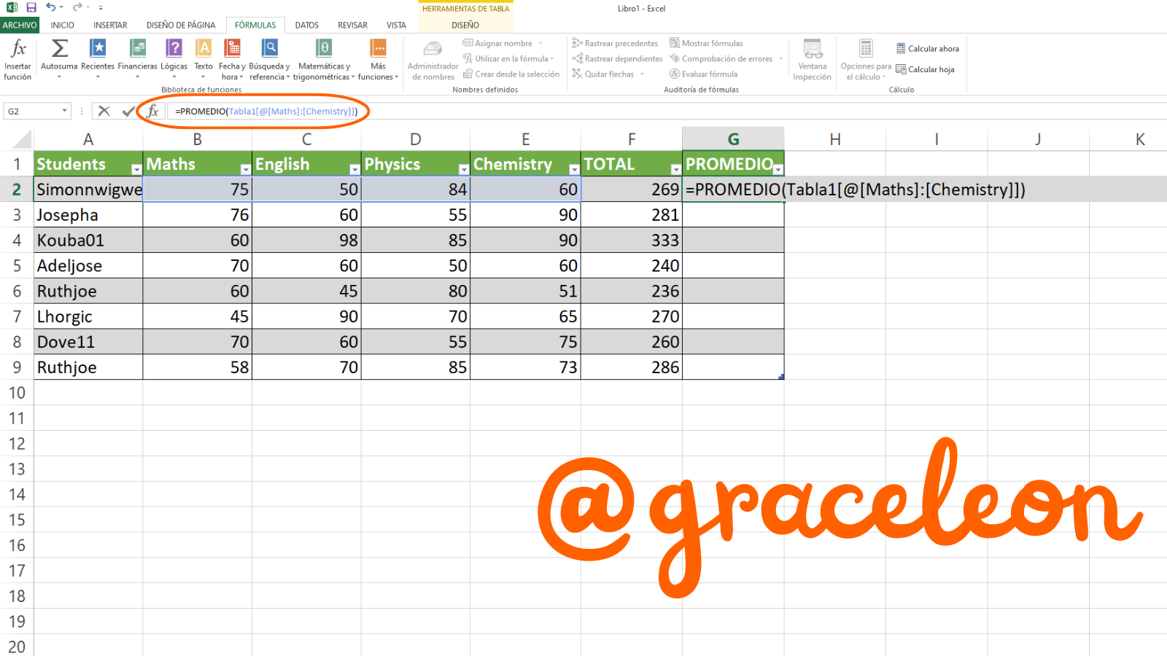Screen dimensions: 1167x656
Task: Open the Texto functions library
Action: coord(203,60)
